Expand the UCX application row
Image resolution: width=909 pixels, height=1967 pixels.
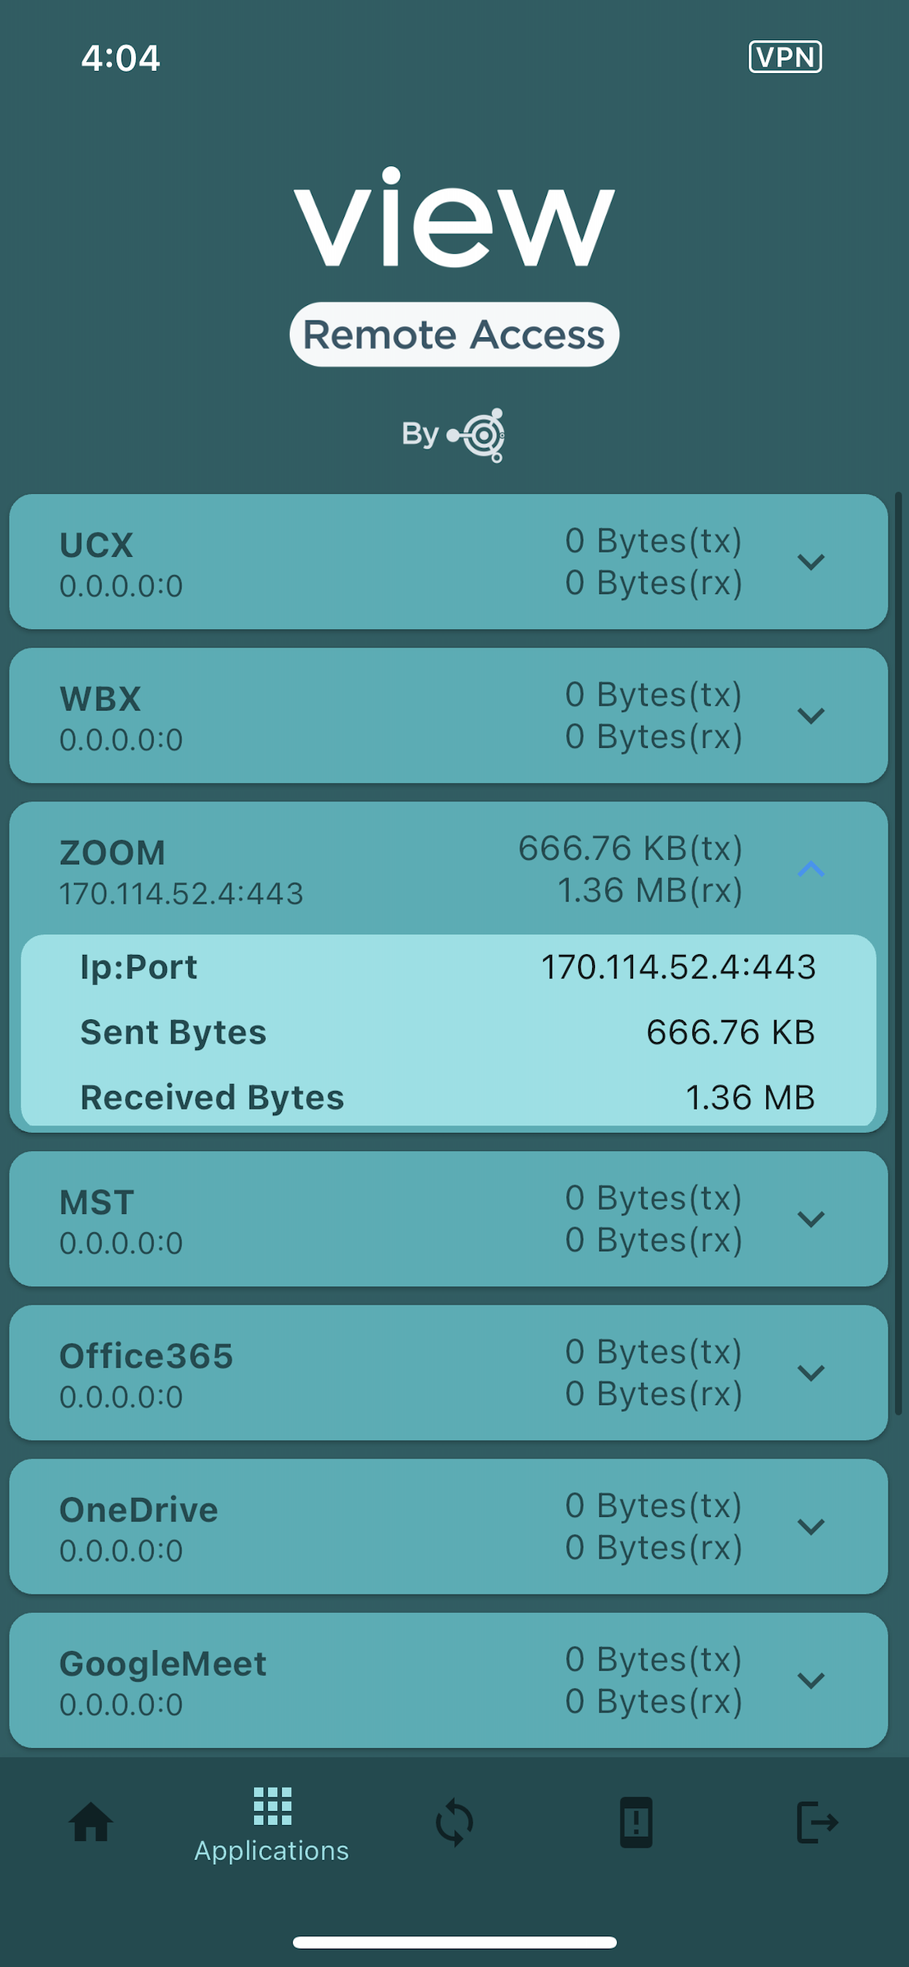[449, 562]
